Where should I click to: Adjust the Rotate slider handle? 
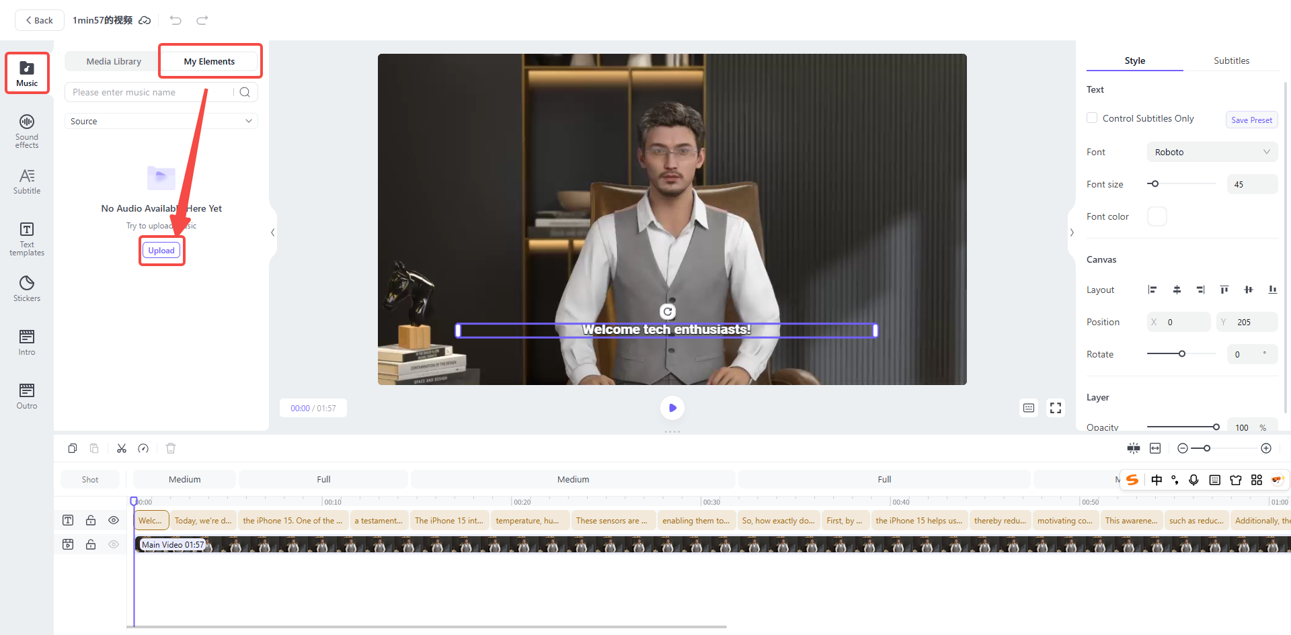[x=1181, y=353]
